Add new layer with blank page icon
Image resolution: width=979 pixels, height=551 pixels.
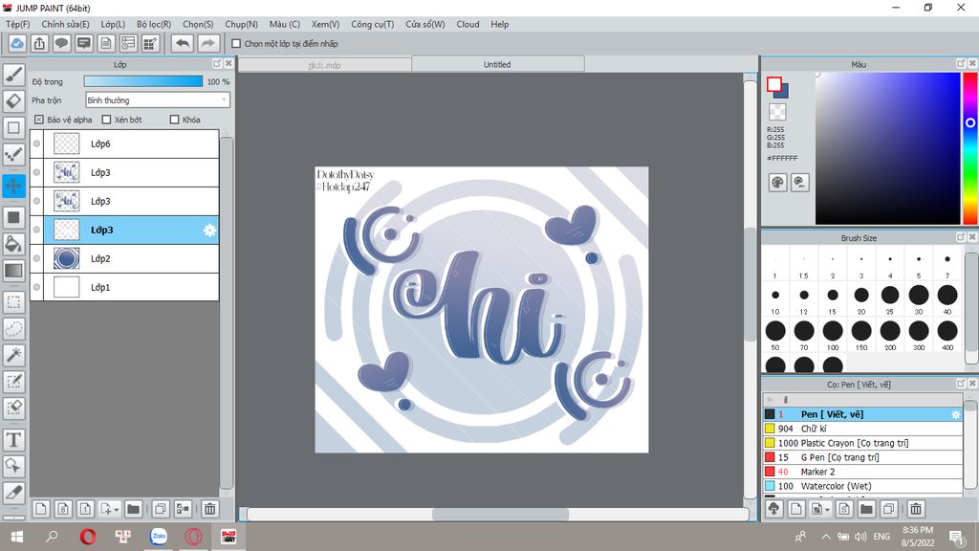click(x=40, y=509)
